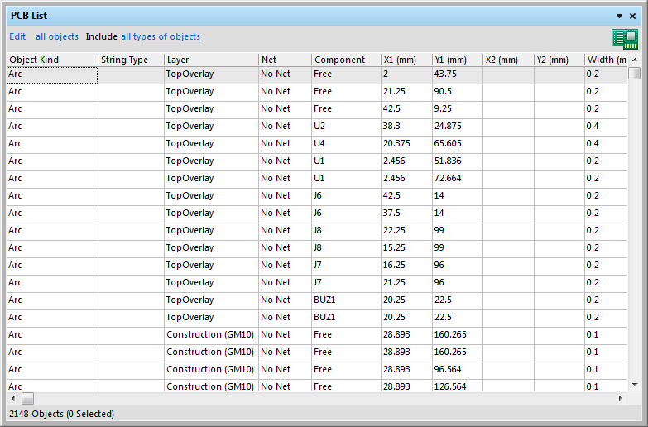Click Y1 value 126.564
Screen dimensions: 648x427
pos(457,386)
